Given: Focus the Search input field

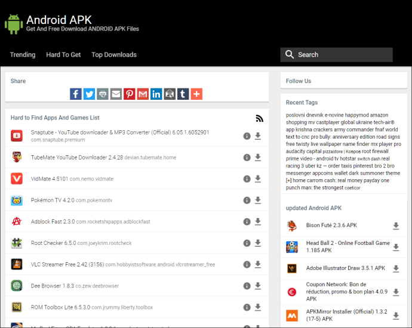Looking at the screenshot, I should click(336, 55).
